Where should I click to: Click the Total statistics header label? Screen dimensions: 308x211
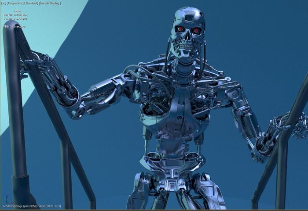[18, 11]
